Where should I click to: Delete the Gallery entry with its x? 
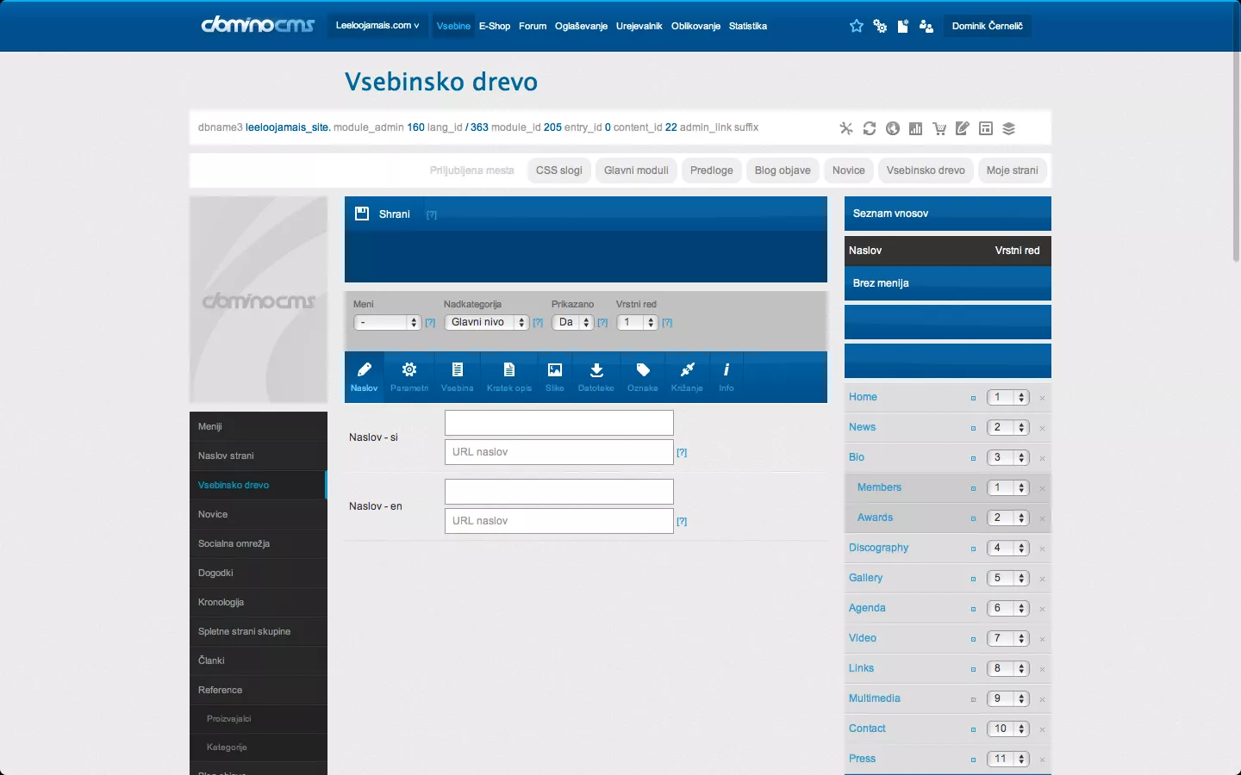(x=1042, y=579)
